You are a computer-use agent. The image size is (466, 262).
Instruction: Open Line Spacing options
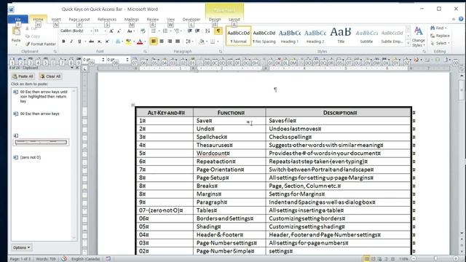pos(188,41)
